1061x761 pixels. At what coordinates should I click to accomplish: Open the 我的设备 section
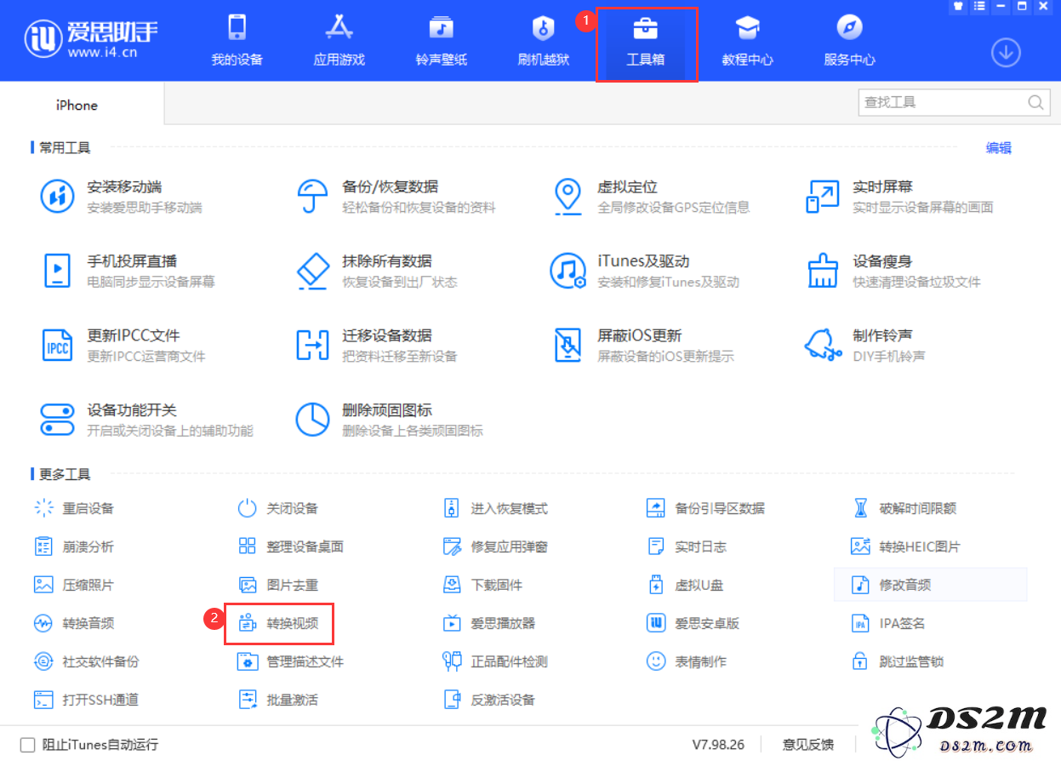[x=237, y=41]
